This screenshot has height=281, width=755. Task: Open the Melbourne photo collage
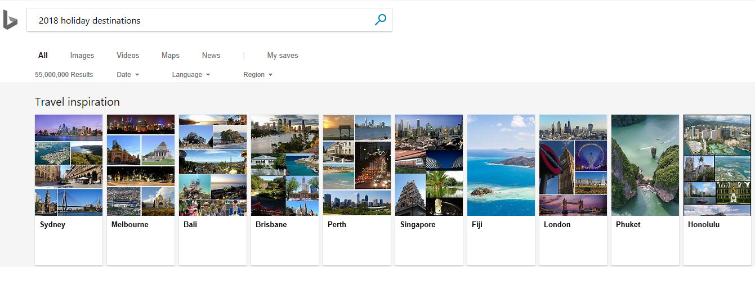141,165
